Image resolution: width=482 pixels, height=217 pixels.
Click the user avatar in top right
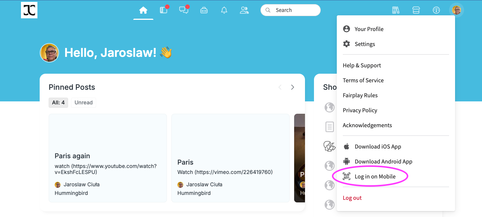pos(457,10)
